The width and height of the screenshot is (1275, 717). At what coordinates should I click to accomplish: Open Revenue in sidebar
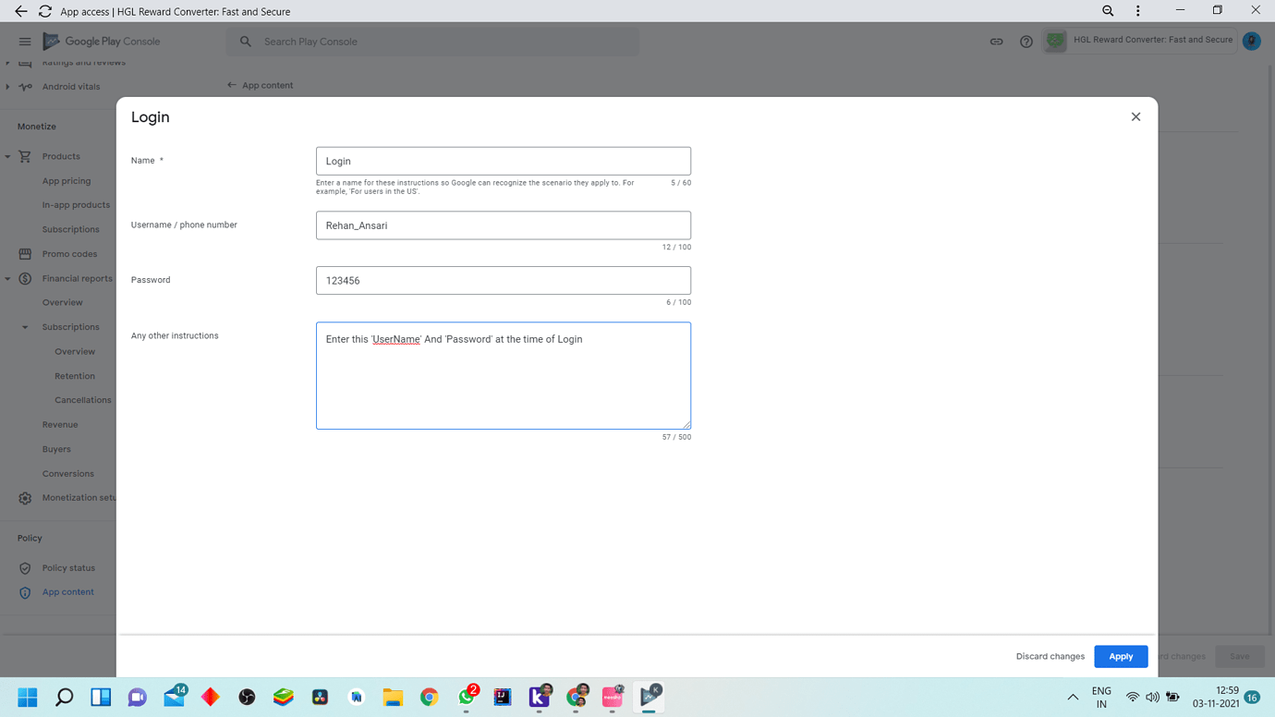coord(60,425)
